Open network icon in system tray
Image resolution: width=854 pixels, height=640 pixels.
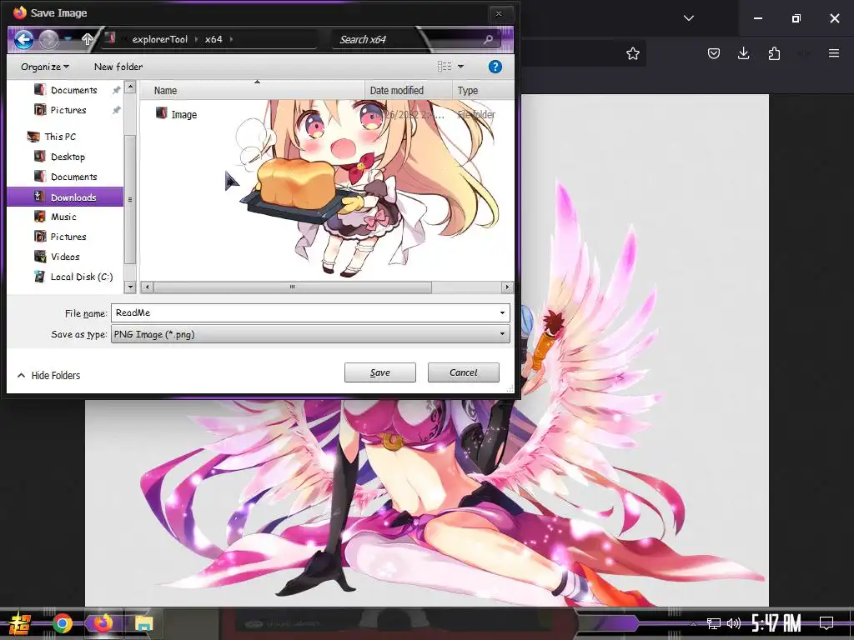(x=714, y=623)
